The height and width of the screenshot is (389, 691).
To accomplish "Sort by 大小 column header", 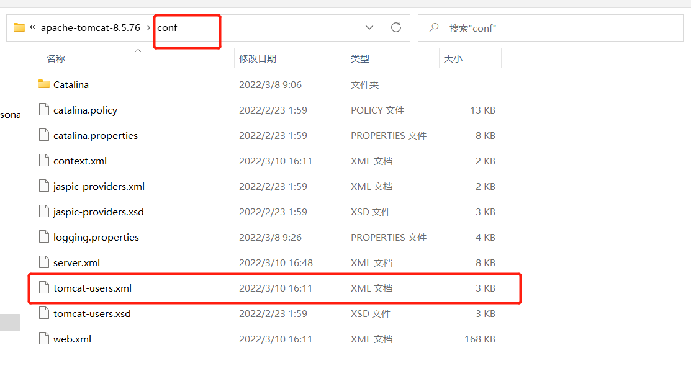I will pyautogui.click(x=453, y=58).
